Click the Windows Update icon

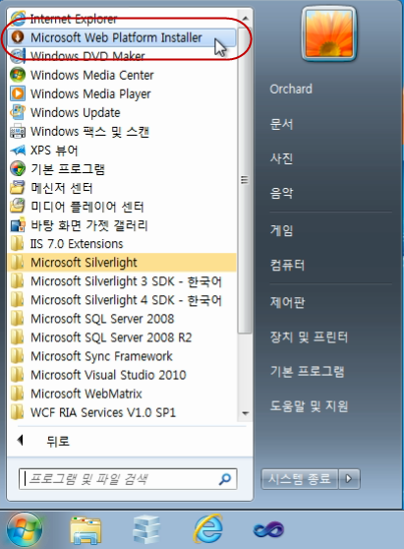click(x=18, y=112)
